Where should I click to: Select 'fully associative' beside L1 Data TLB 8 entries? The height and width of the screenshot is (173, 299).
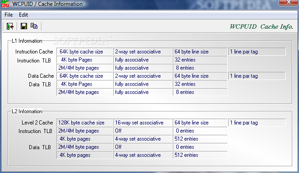tap(143, 92)
